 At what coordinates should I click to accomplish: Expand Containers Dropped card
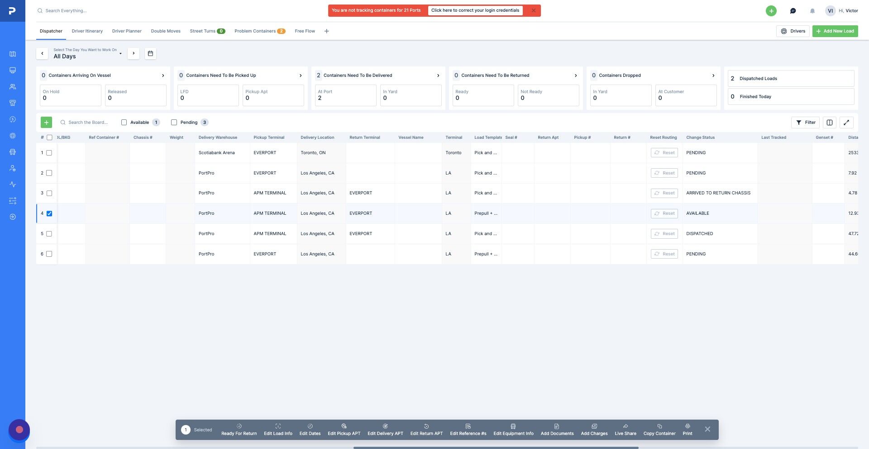coord(713,76)
